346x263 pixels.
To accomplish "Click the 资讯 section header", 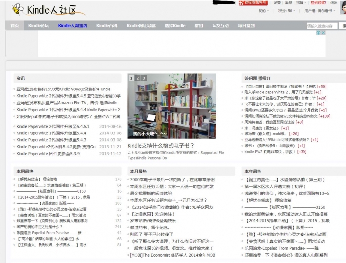I will [x=21, y=78].
